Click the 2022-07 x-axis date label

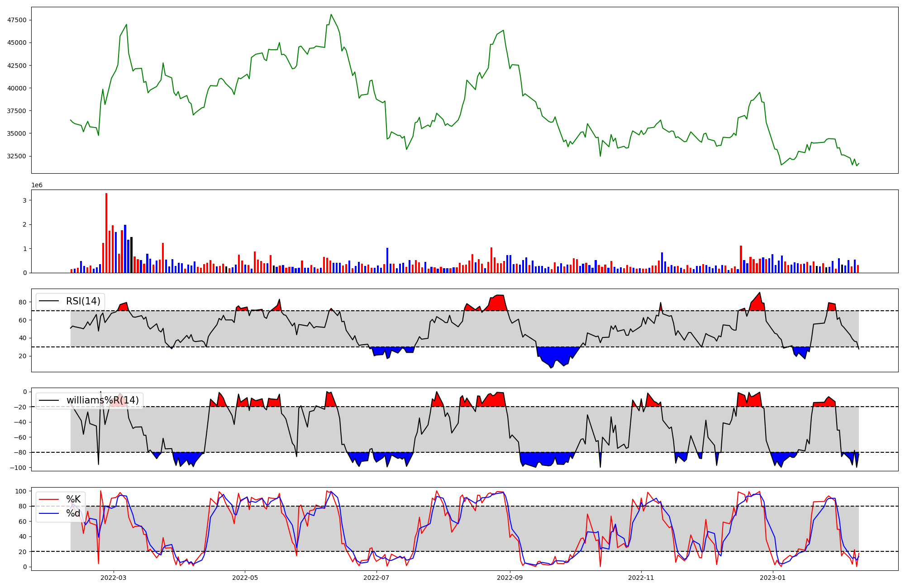376,578
